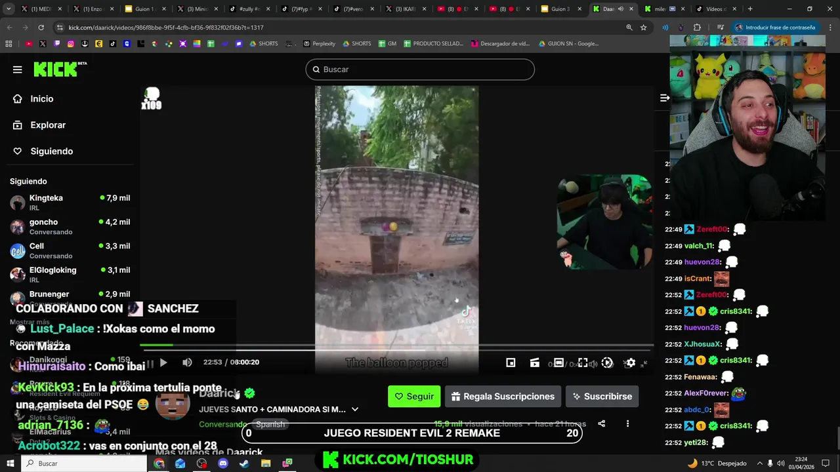Toggle mini player mode in the video controls

pyautogui.click(x=511, y=363)
